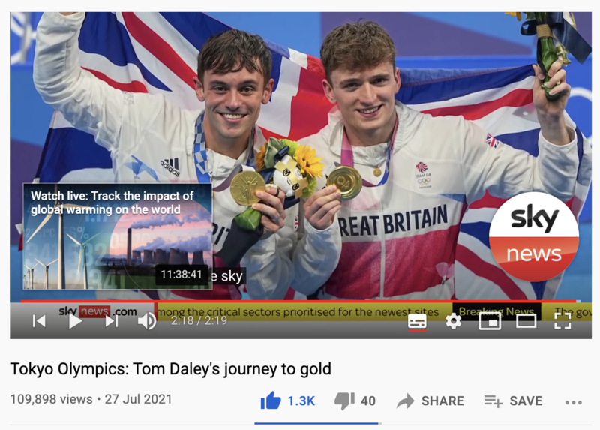600x430 pixels.
Task: Switch to theatre mode
Action: (526, 321)
